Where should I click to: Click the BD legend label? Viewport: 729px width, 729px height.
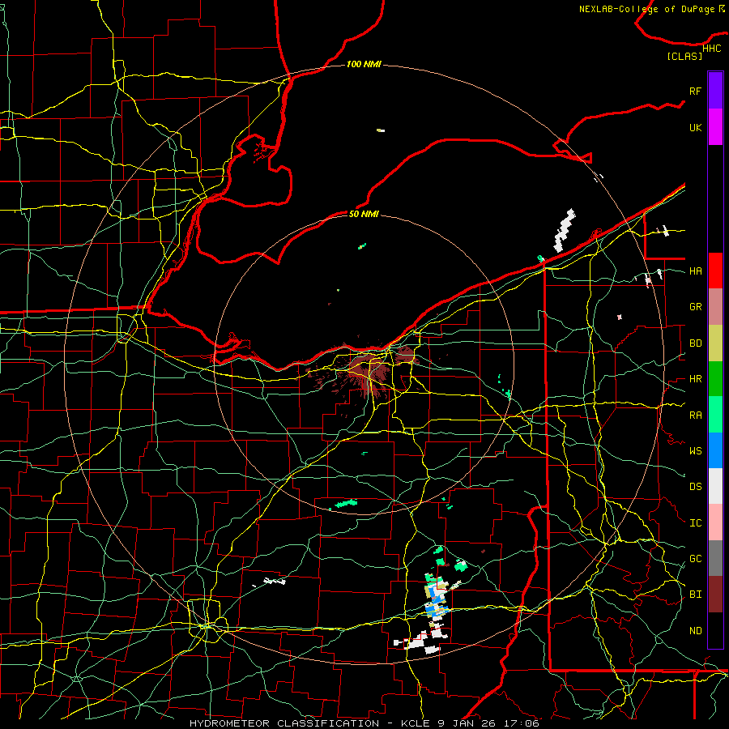pos(696,343)
